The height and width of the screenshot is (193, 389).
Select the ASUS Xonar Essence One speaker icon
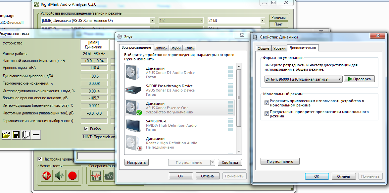coord(134,108)
